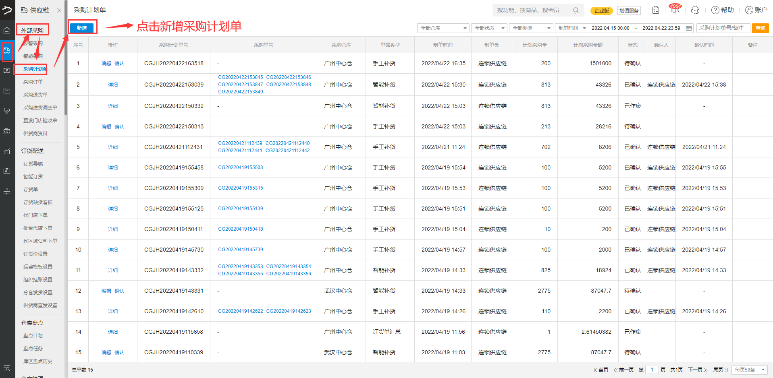The width and height of the screenshot is (773, 378).
Task: Click the warehouse box icon in rail
Action: click(7, 91)
